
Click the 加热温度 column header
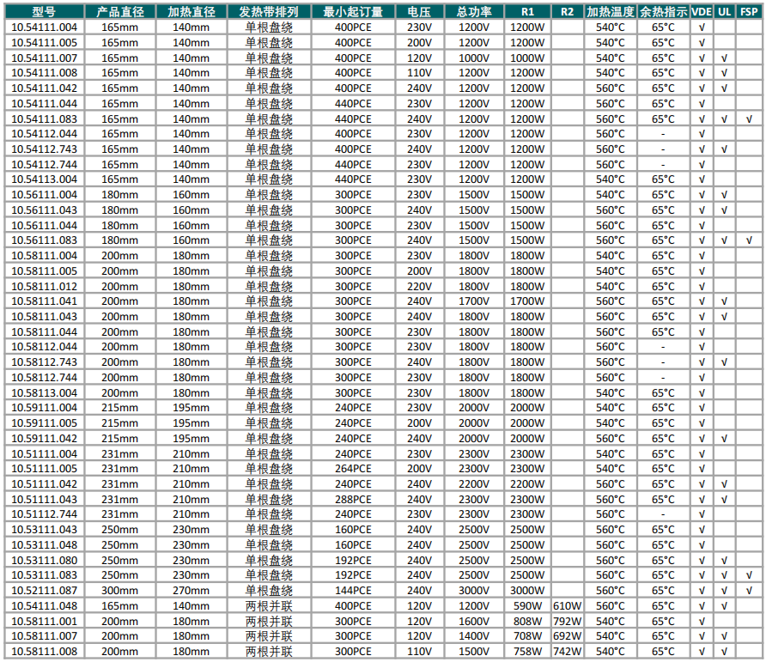(611, 12)
